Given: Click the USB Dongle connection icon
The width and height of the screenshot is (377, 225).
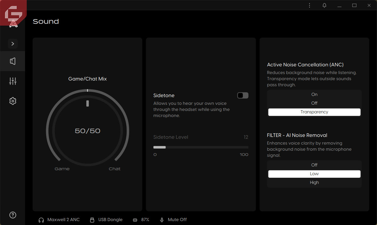Looking at the screenshot, I should tap(92, 220).
